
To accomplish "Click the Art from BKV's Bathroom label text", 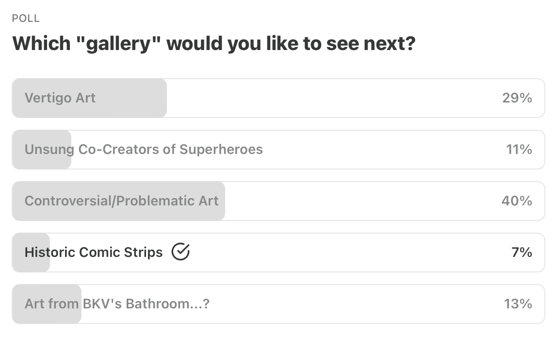I will coord(117,304).
